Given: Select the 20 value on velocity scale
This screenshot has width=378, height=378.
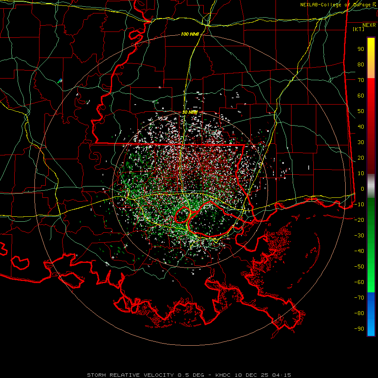Looking at the screenshot, I should pos(361,158).
